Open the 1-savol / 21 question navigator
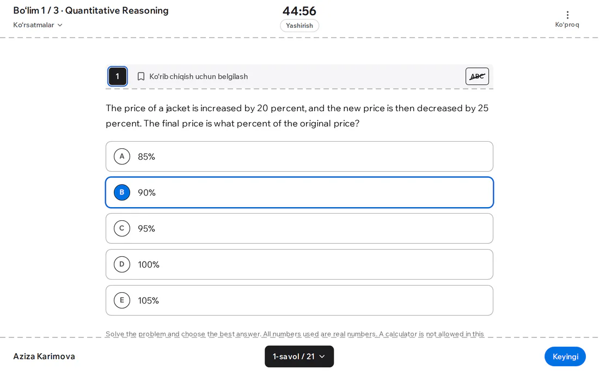Viewport: 599px width, 375px height. click(x=299, y=356)
